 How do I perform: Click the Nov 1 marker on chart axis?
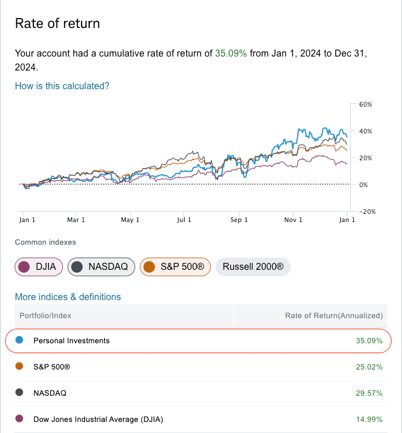[293, 220]
